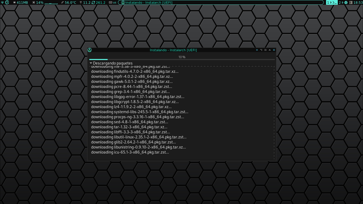Click the line "downloading pcre-8.44-1"
The width and height of the screenshot is (363, 204).
132,87
